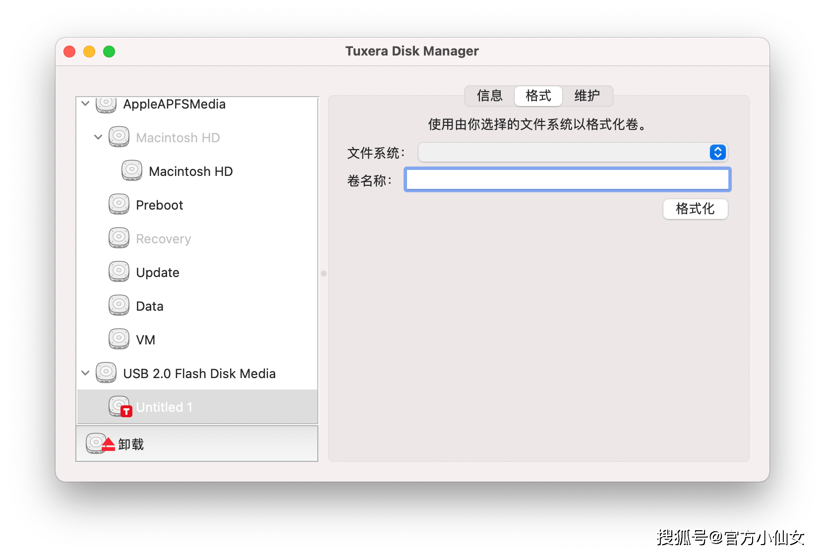This screenshot has height=555, width=825.
Task: Click the Update volume disk icon
Action: (x=119, y=272)
